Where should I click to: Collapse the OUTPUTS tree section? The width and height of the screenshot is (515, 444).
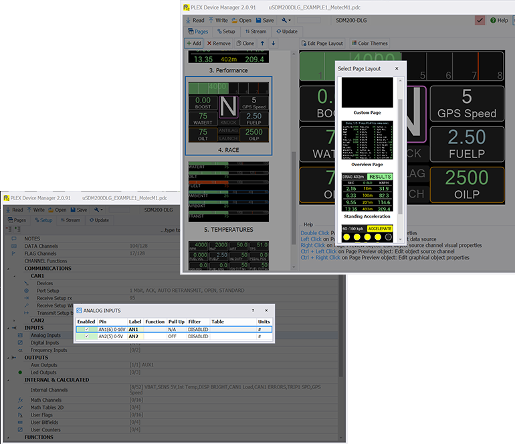[x=8, y=358]
